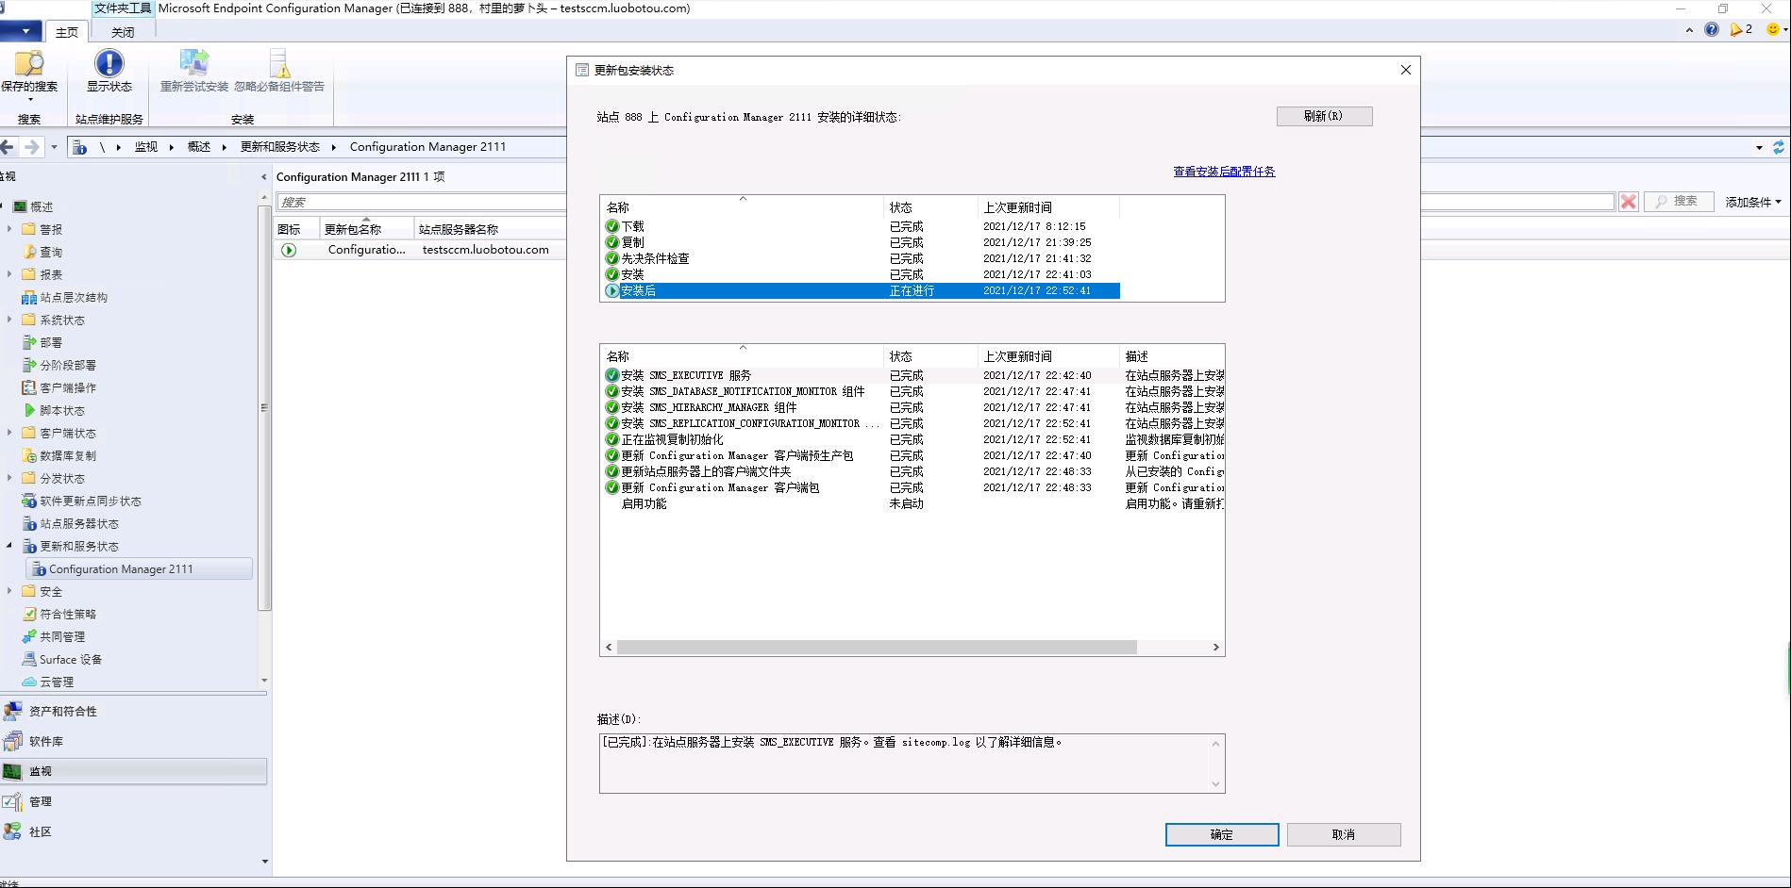Screen dimensions: 1791x888
Task: Sort by the Status (状态) column header in top list
Action: tap(930, 207)
